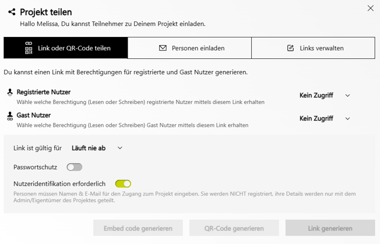Image resolution: width=380 pixels, height=244 pixels.
Task: Click the Nutzeridentifikation description text
Action: tap(184, 197)
